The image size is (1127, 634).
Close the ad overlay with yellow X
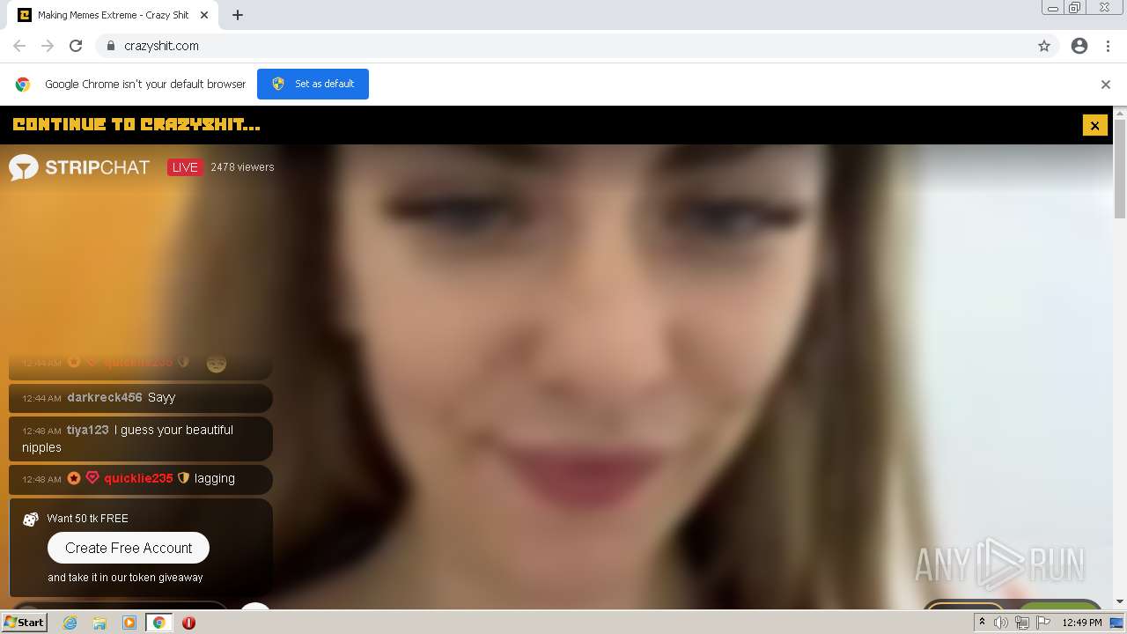(x=1094, y=125)
